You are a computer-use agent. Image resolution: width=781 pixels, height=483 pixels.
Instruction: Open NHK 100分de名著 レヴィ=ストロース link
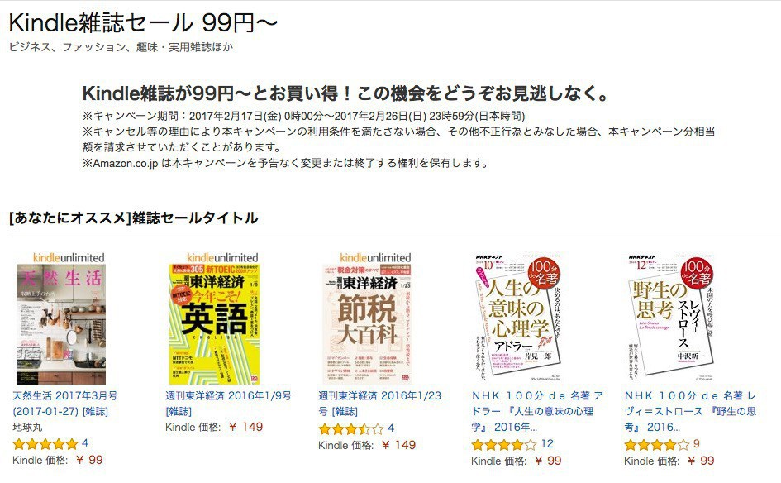point(690,411)
